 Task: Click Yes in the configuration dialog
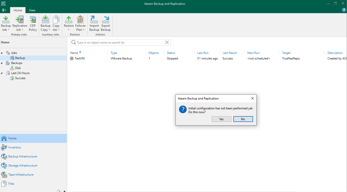(221, 119)
